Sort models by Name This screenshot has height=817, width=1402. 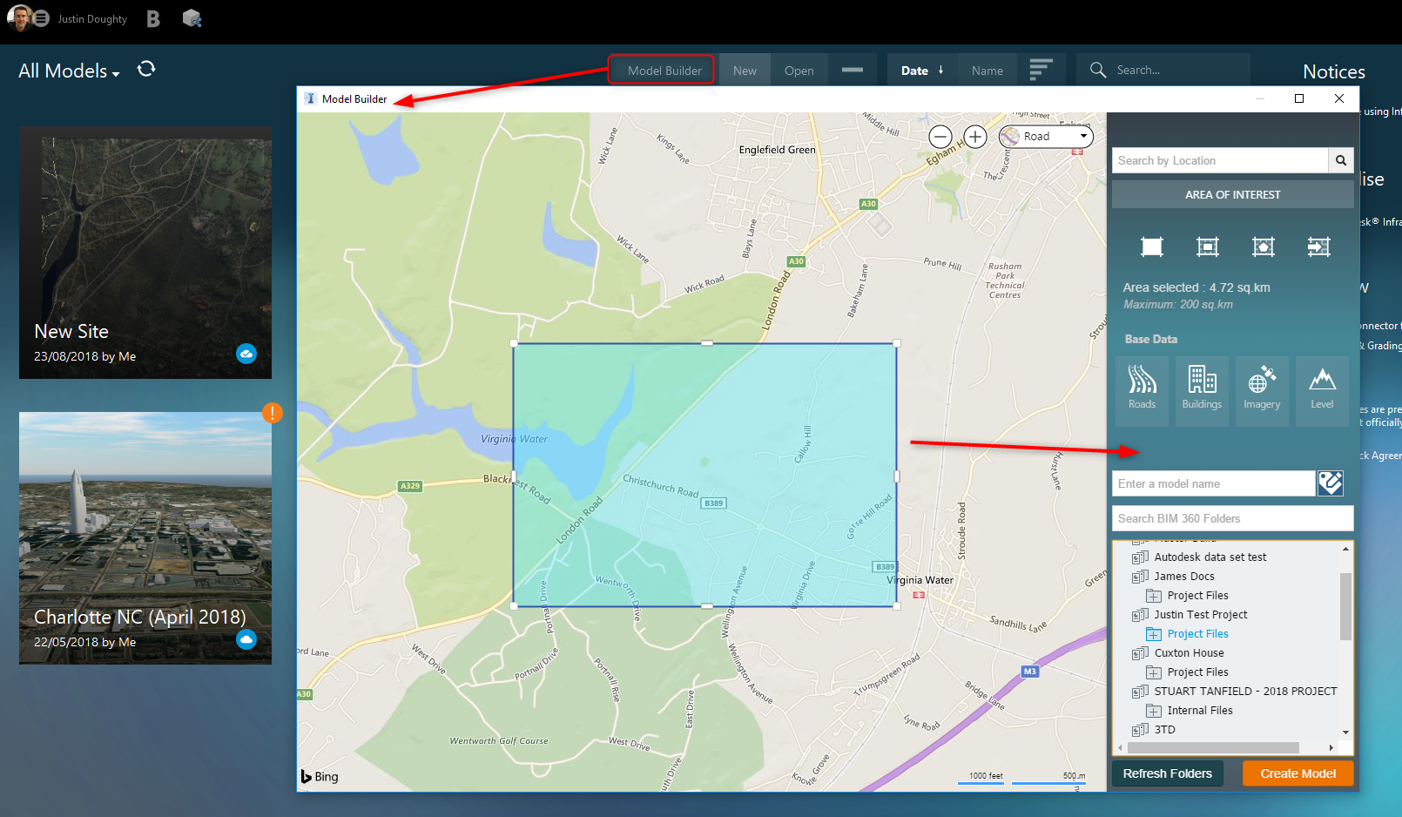987,71
